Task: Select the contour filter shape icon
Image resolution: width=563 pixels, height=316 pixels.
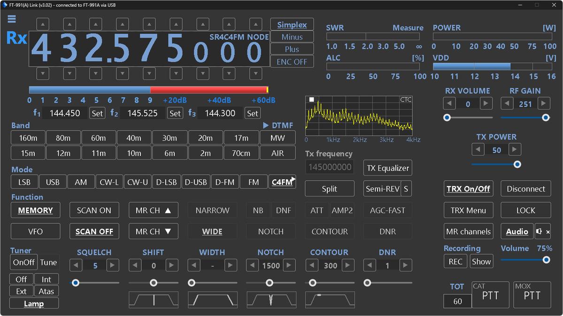Action: click(x=330, y=300)
